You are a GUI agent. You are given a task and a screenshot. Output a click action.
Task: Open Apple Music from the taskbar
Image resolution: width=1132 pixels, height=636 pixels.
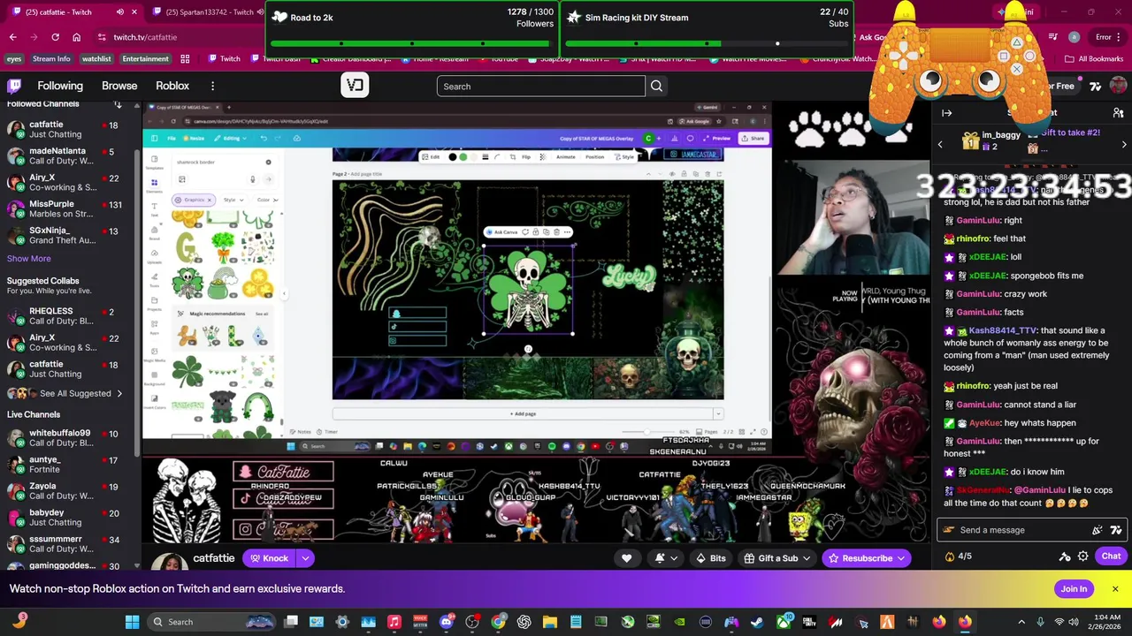point(394,622)
